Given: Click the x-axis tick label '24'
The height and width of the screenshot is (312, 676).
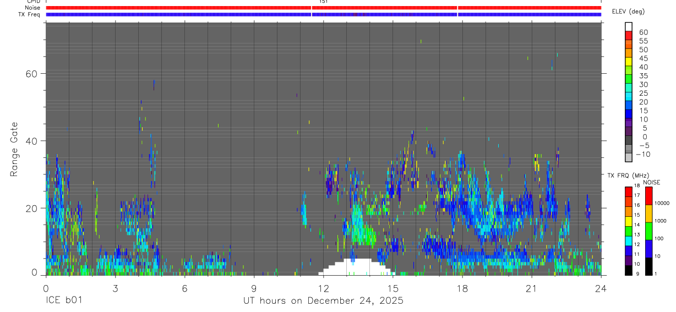Looking at the screenshot, I should (601, 288).
